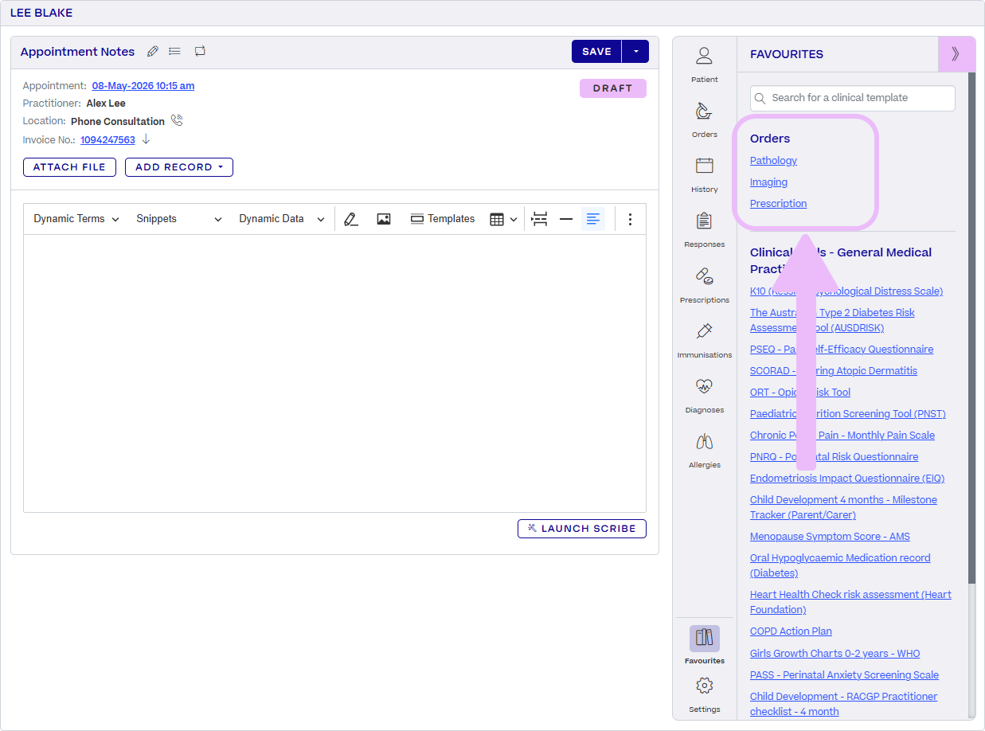Click the Favourites panel scrollbar
985x731 pixels.
[971, 328]
